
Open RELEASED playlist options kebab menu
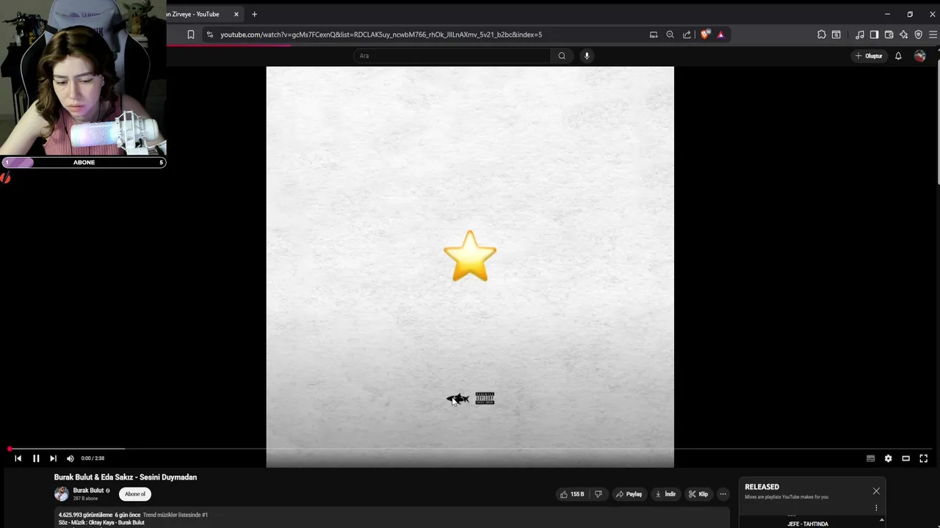tap(876, 507)
